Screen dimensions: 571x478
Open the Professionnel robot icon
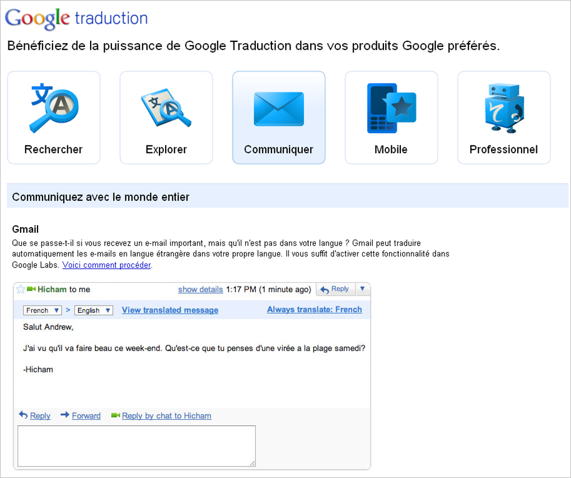pyautogui.click(x=504, y=108)
